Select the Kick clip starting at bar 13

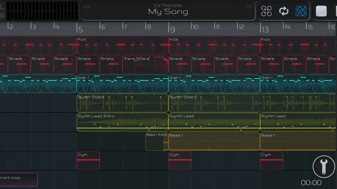point(298,45)
